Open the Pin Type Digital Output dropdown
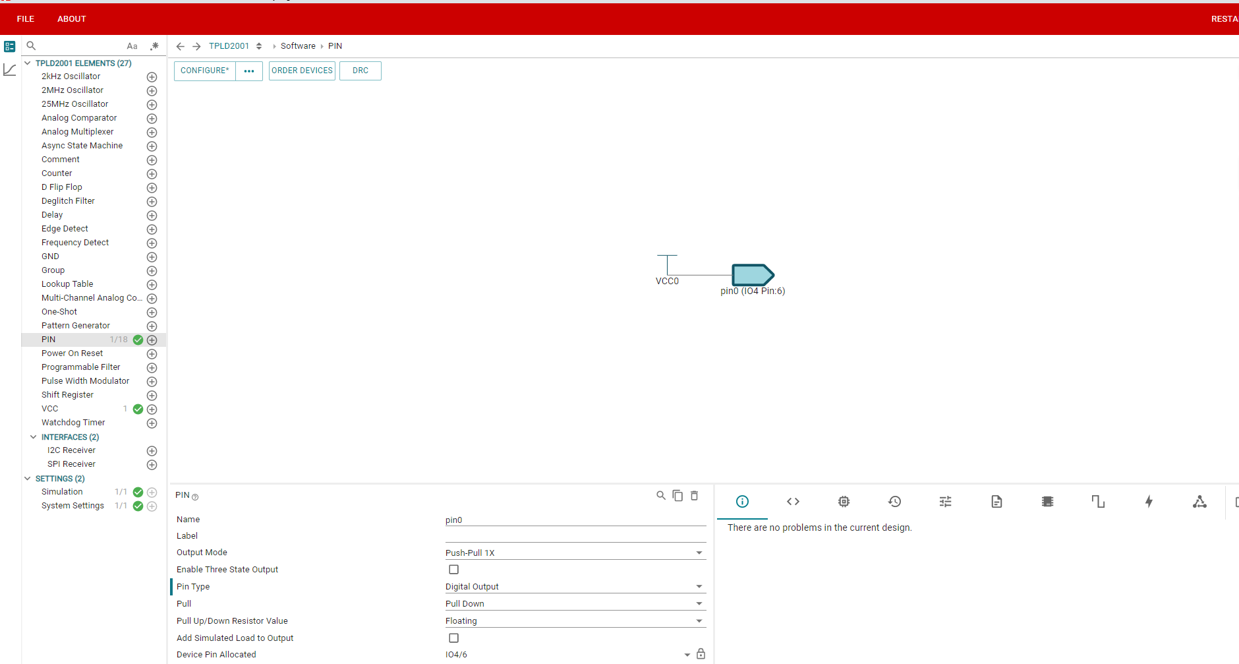1239x664 pixels. [x=575, y=587]
